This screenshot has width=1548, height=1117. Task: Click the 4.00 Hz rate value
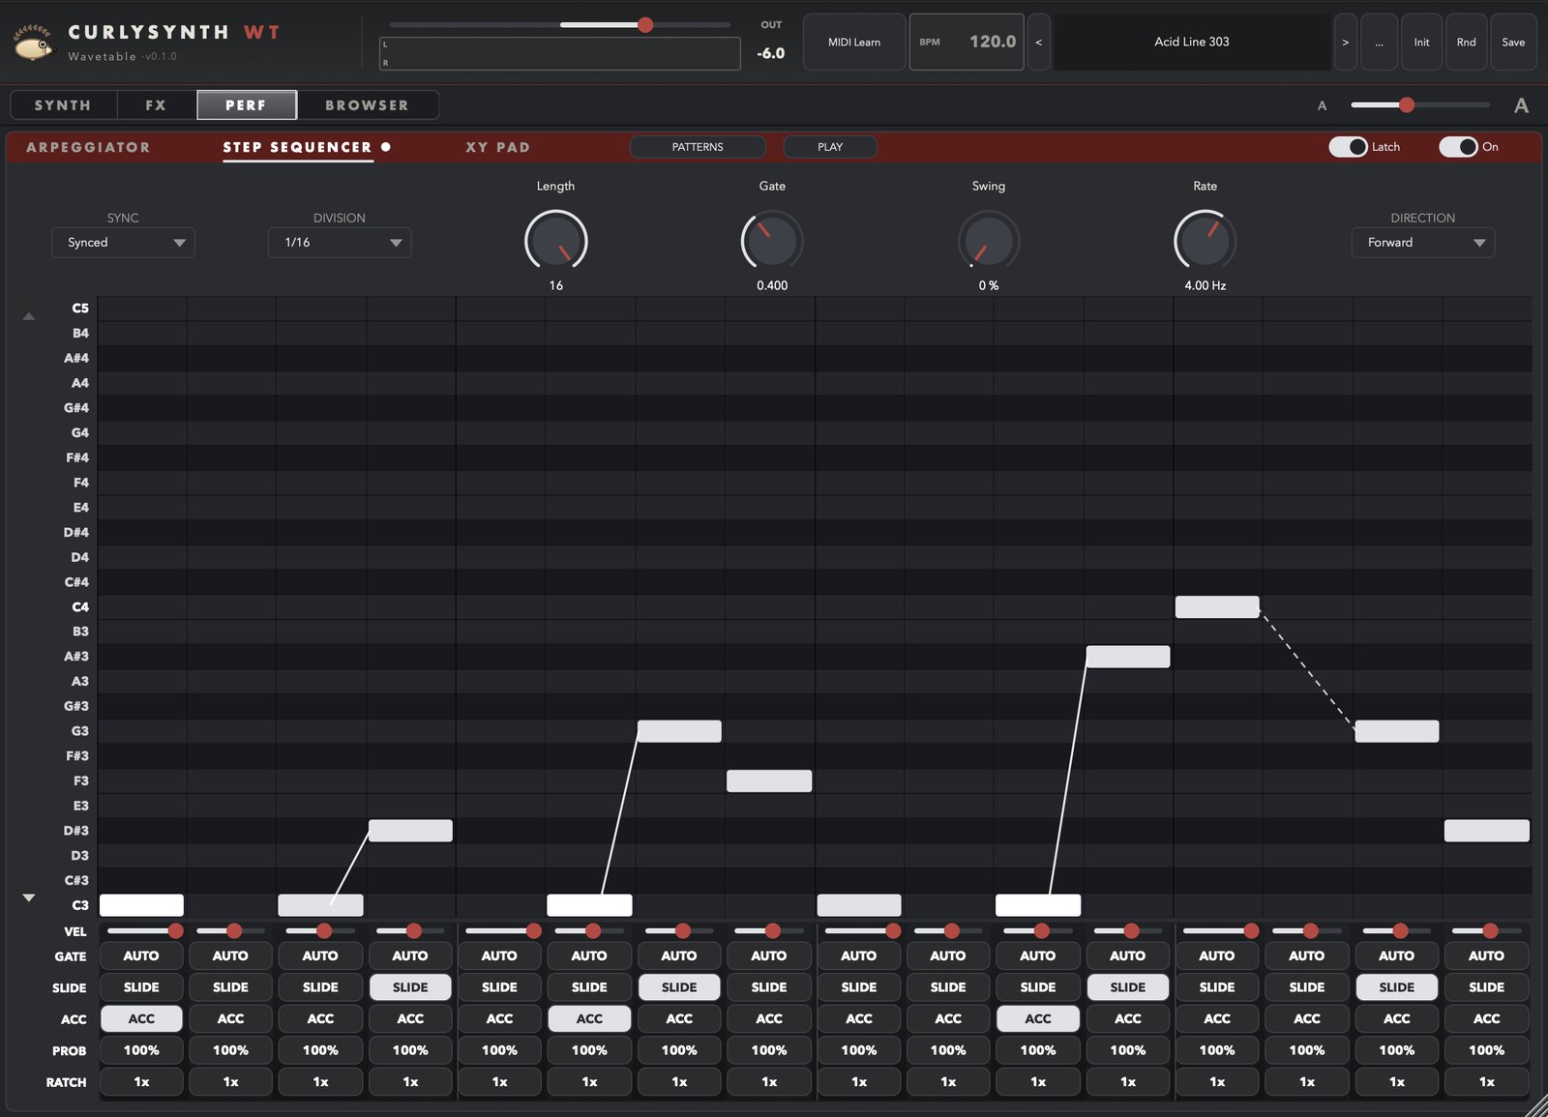click(x=1205, y=286)
